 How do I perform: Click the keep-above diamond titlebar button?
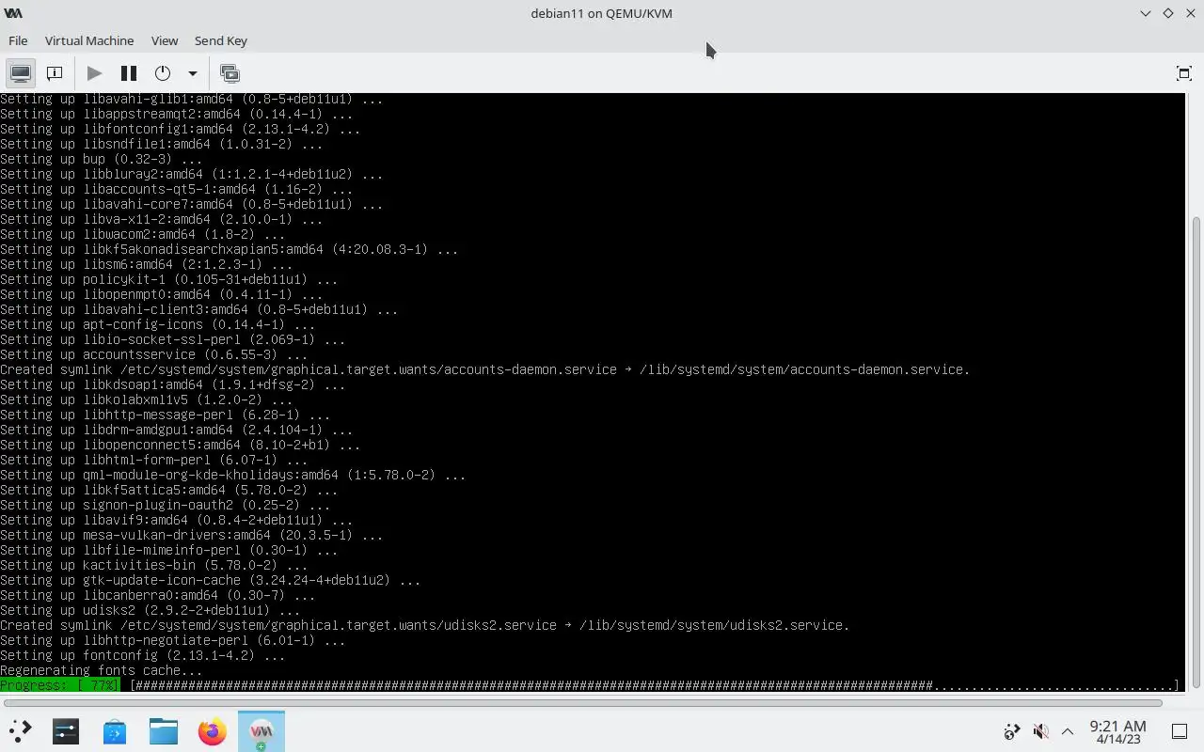1167,13
